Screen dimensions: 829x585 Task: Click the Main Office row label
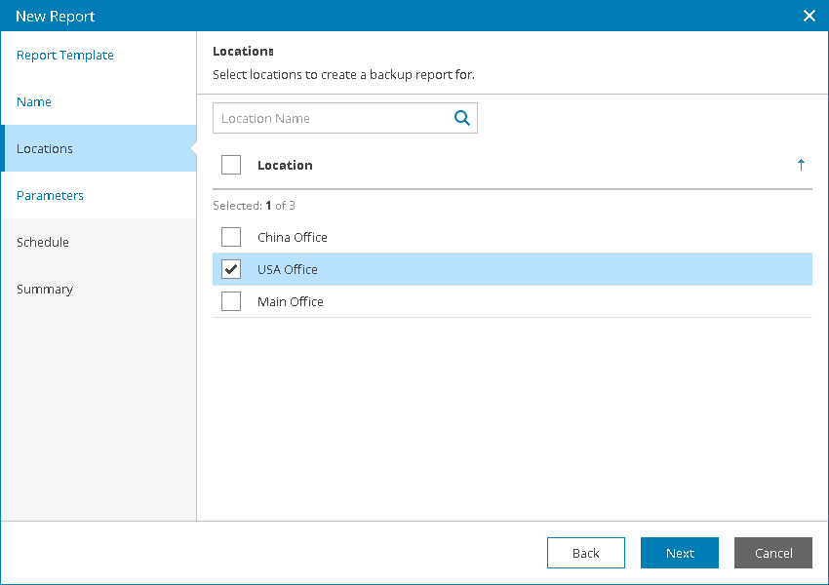291,301
